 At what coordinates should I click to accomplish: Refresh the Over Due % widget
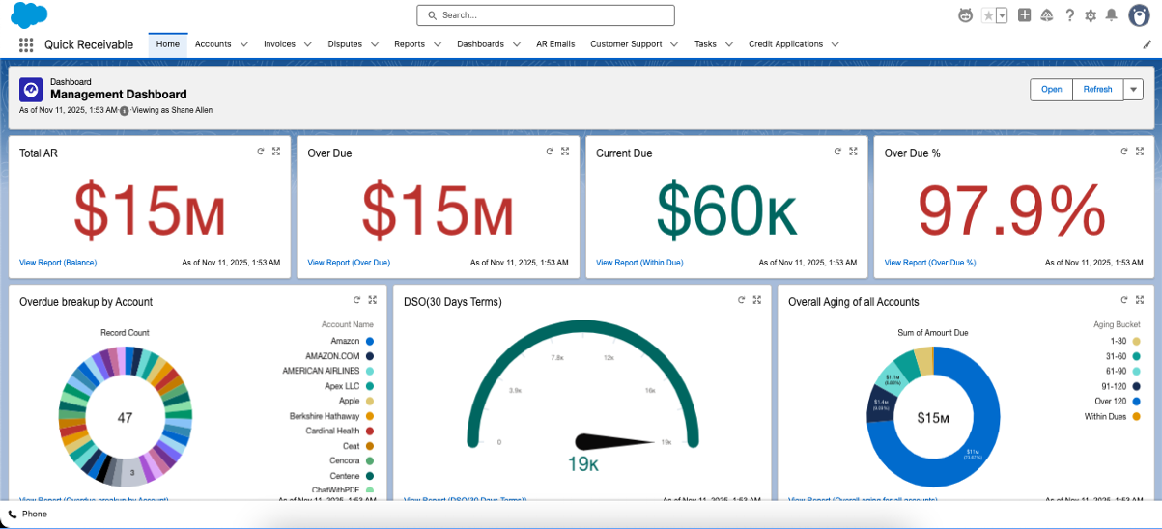[1124, 152]
